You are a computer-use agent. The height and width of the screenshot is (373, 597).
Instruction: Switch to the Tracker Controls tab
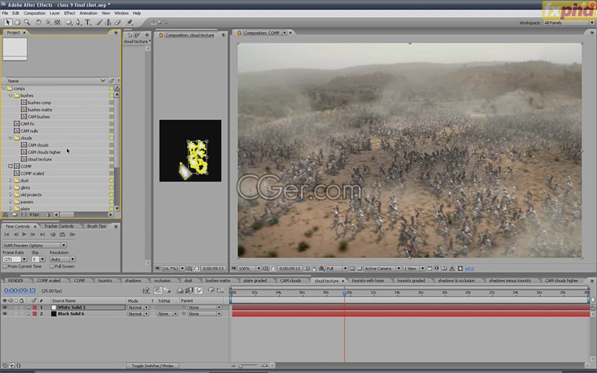pos(59,226)
